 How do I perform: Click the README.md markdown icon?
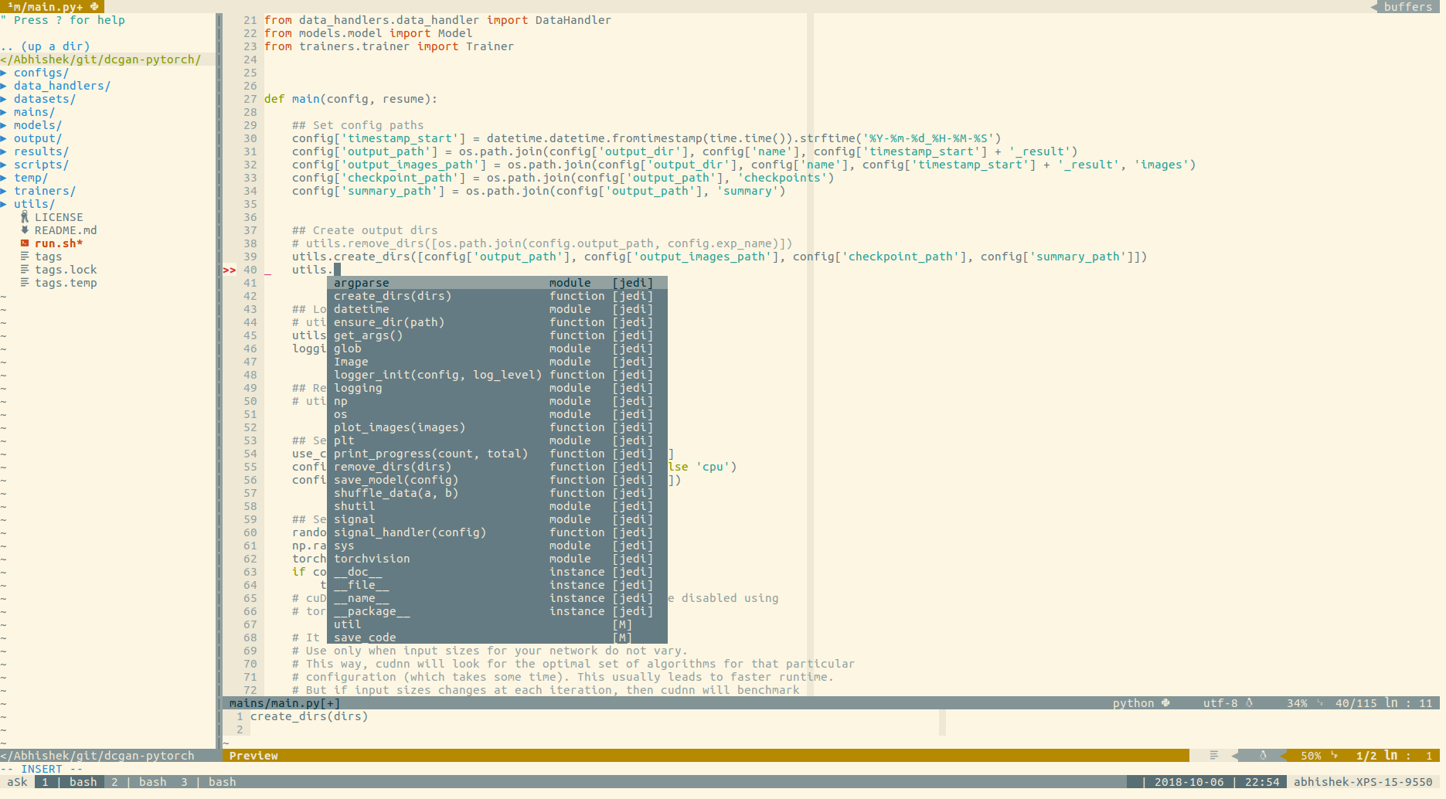coord(25,230)
